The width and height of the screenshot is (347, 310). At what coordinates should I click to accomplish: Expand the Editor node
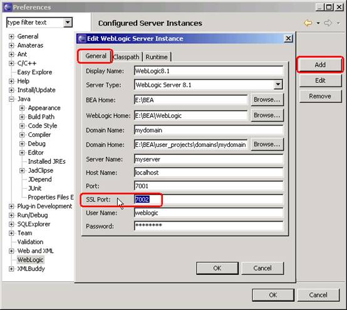coord(22,152)
